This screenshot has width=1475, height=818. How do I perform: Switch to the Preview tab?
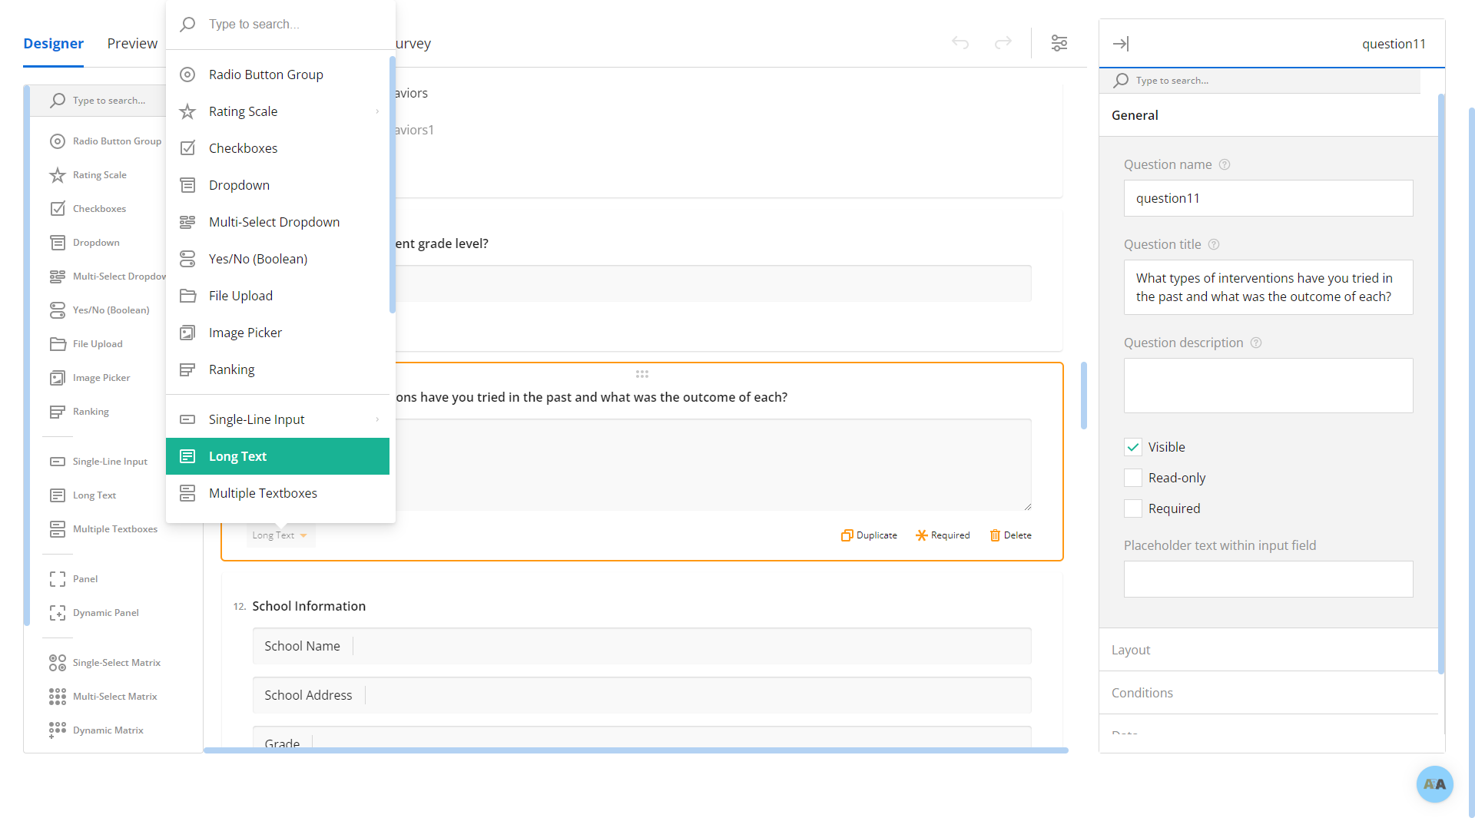point(132,43)
